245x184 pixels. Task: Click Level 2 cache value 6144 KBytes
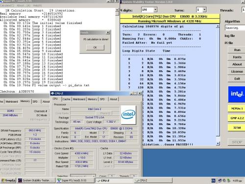tap(125, 162)
